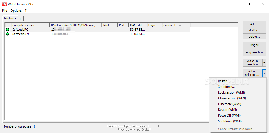
Task: Click MAC cell D0-67-E5…
Action: tap(137, 30)
